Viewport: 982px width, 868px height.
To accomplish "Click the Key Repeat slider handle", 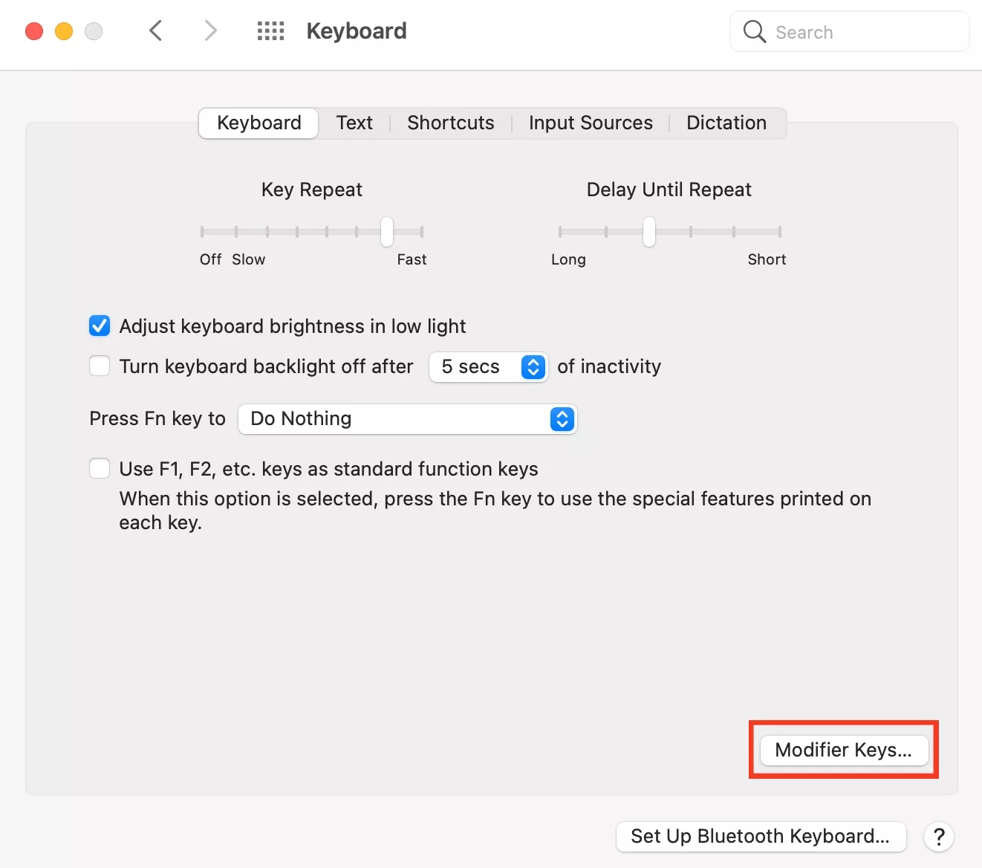I will click(387, 232).
